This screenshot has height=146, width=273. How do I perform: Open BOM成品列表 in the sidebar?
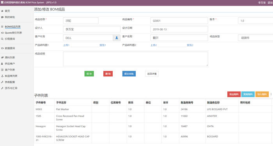point(12,26)
